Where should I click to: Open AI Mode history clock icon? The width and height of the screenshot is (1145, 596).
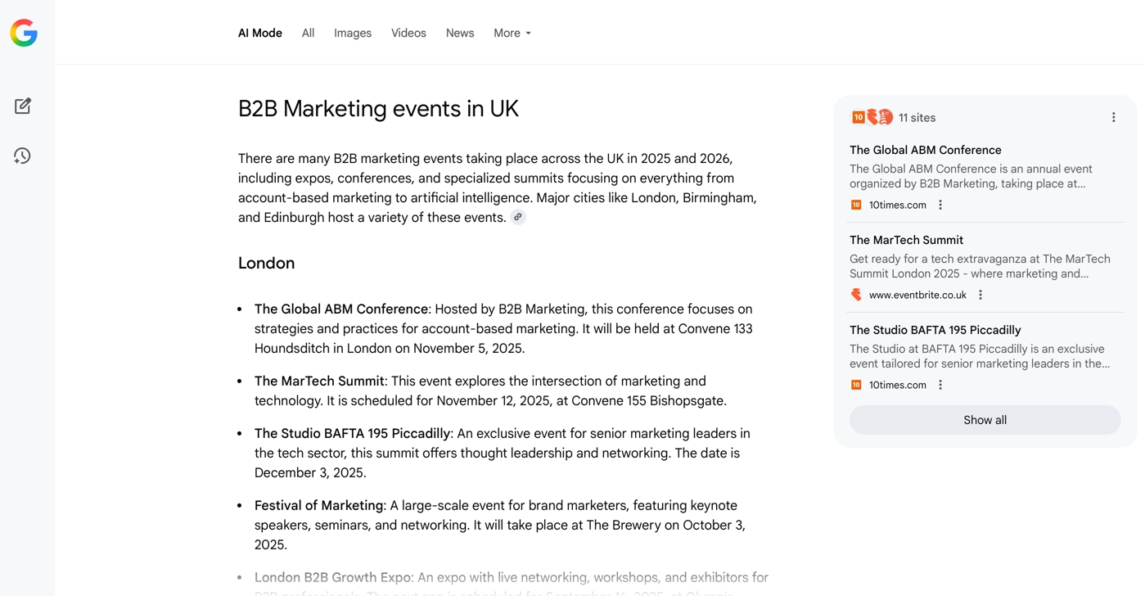22,156
